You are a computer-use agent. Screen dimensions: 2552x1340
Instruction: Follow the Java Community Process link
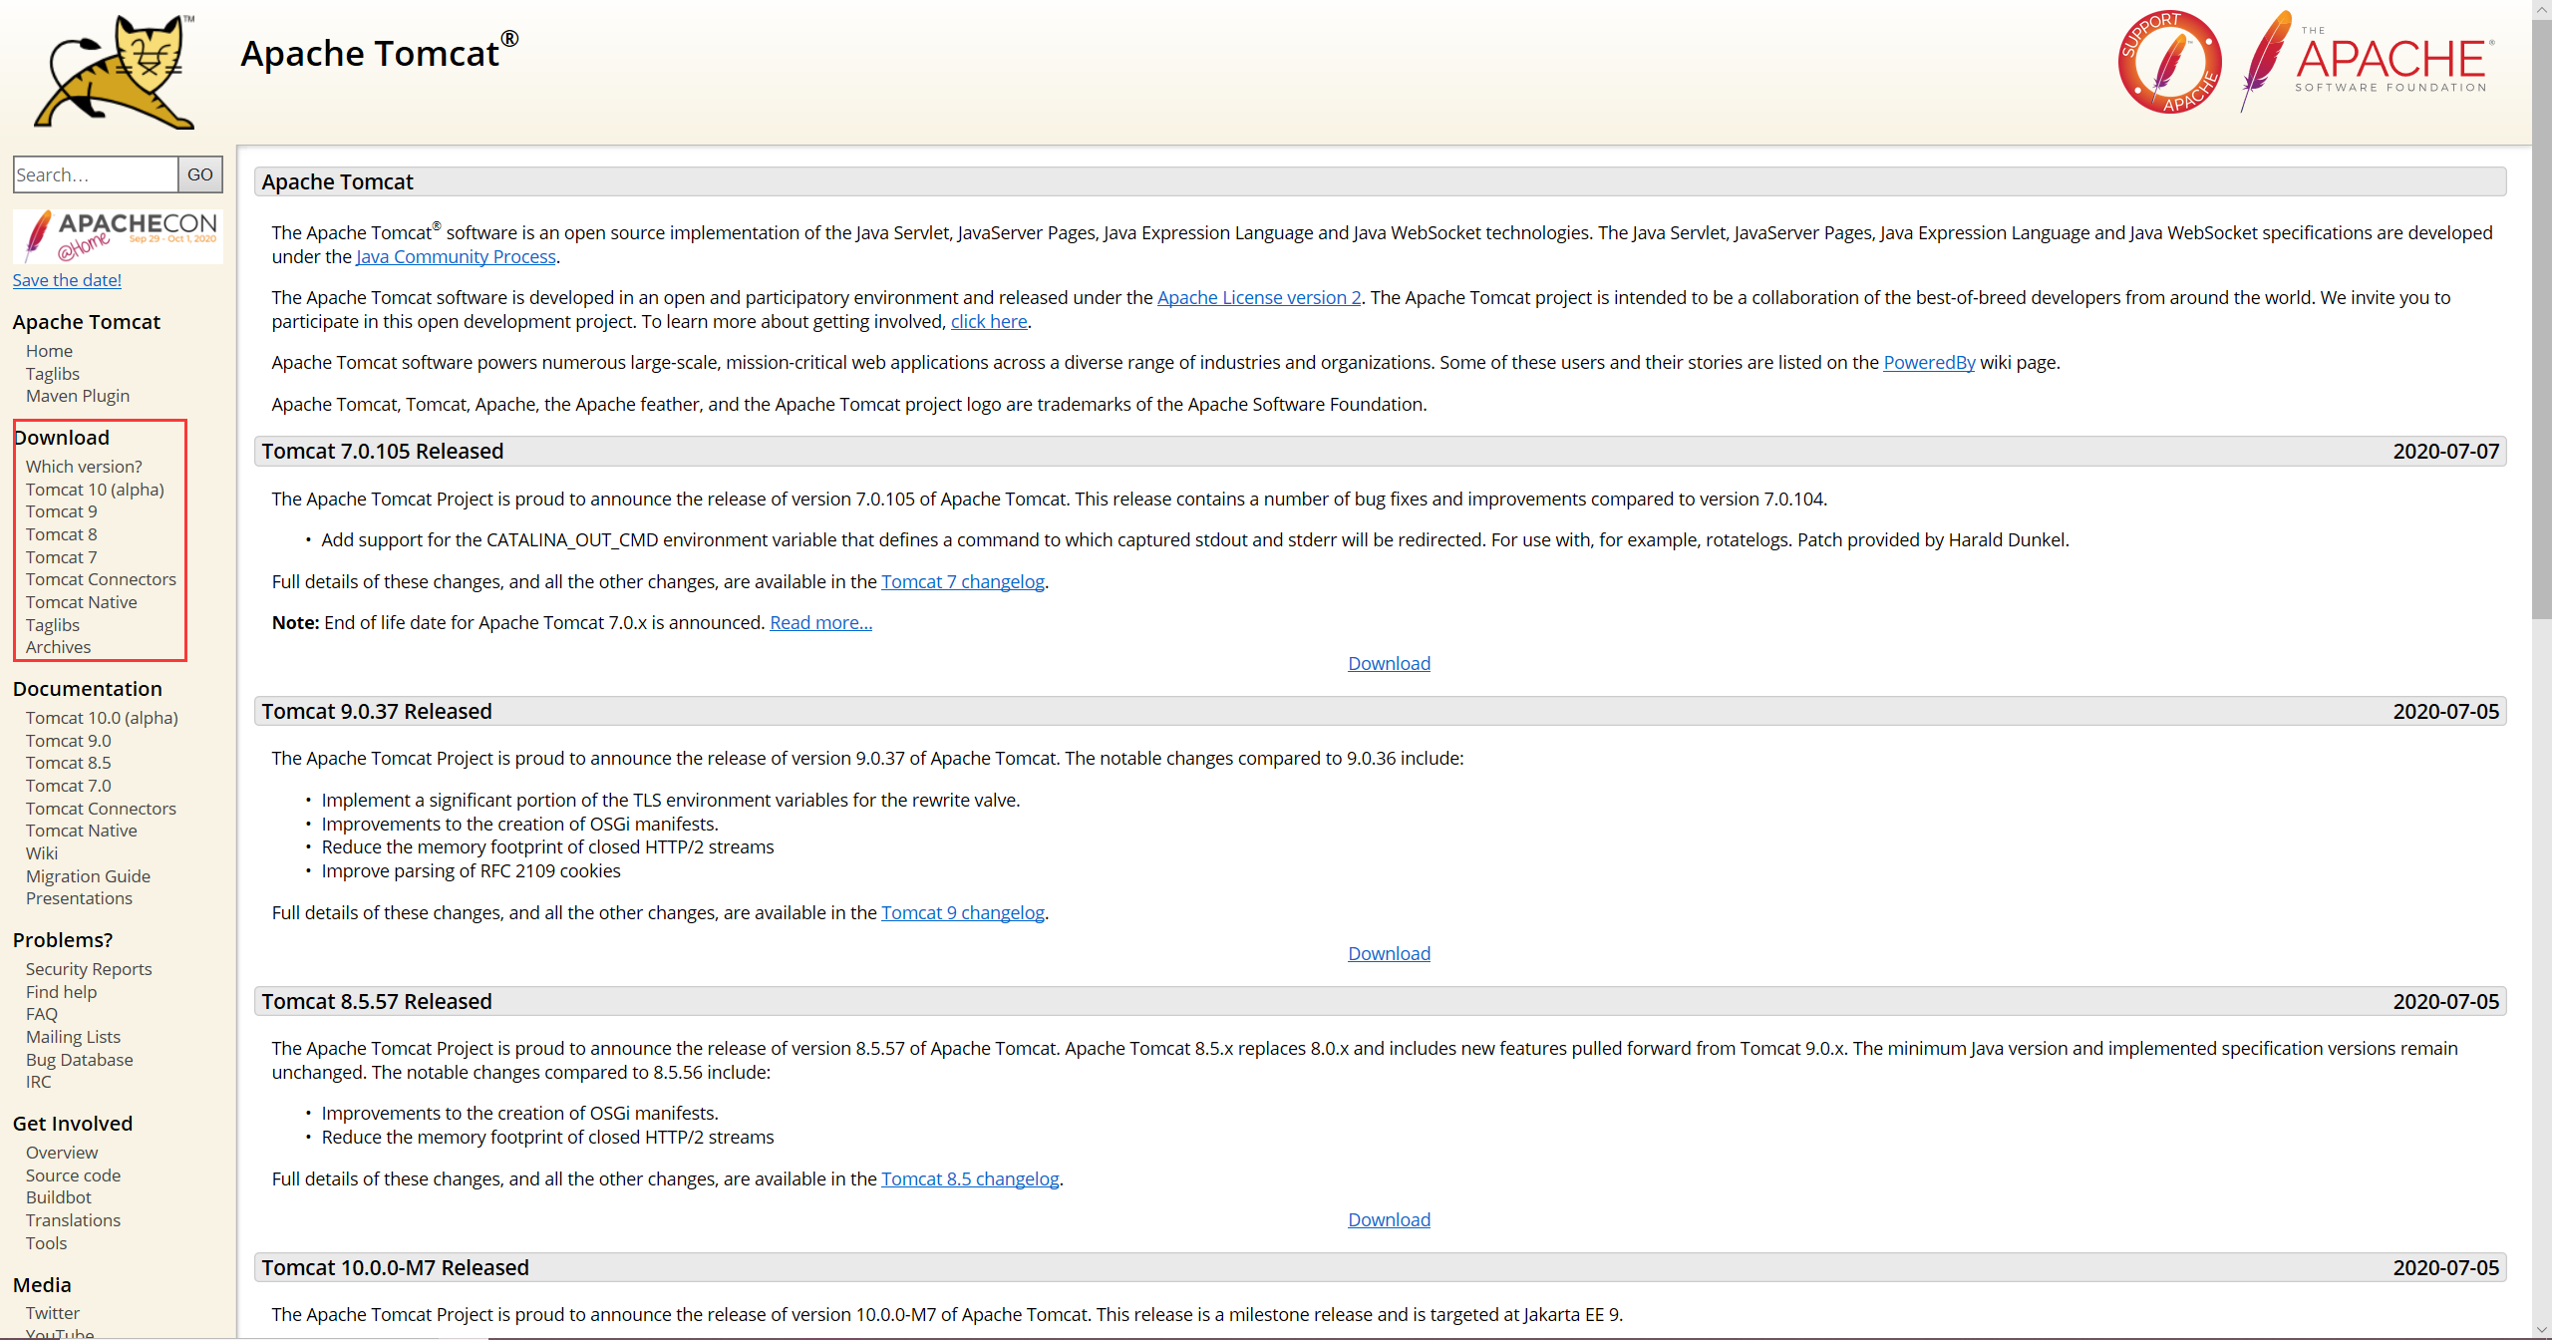click(x=456, y=256)
